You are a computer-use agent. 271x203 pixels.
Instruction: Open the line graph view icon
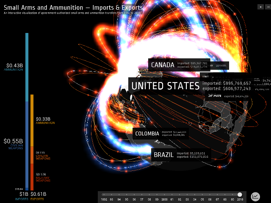[255, 196]
